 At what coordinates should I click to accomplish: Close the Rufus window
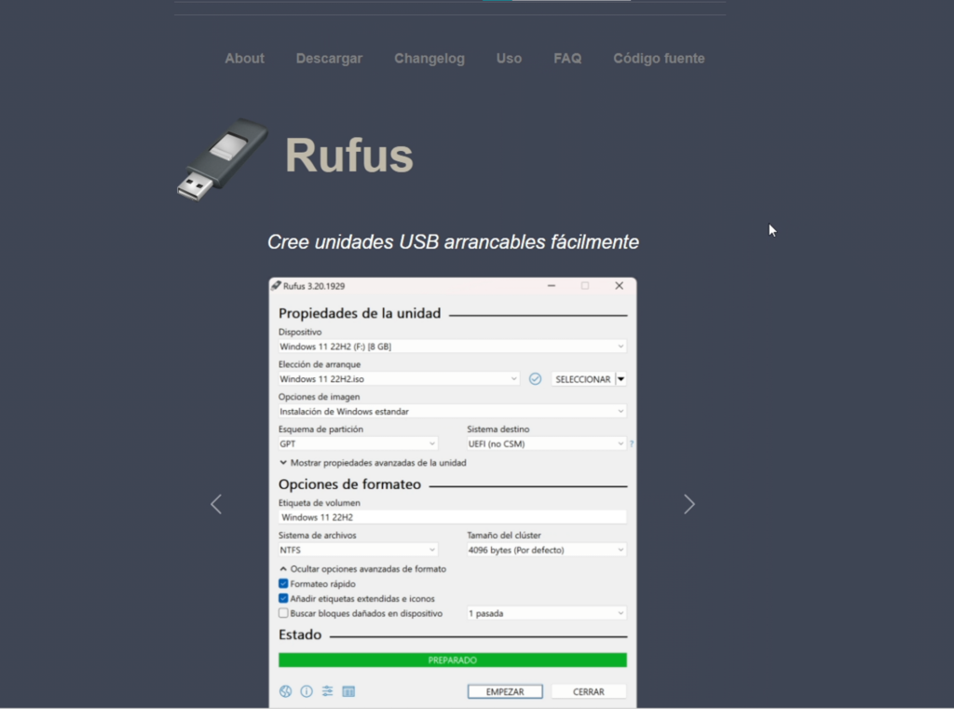pyautogui.click(x=619, y=285)
